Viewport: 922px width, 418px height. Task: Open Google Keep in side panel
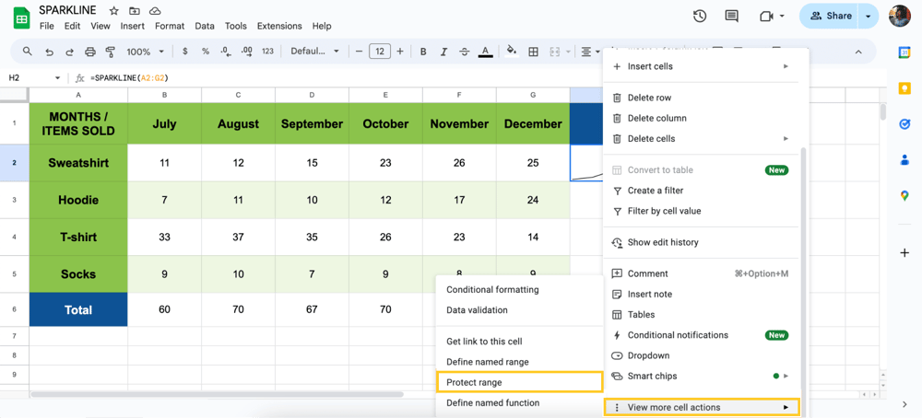[904, 88]
